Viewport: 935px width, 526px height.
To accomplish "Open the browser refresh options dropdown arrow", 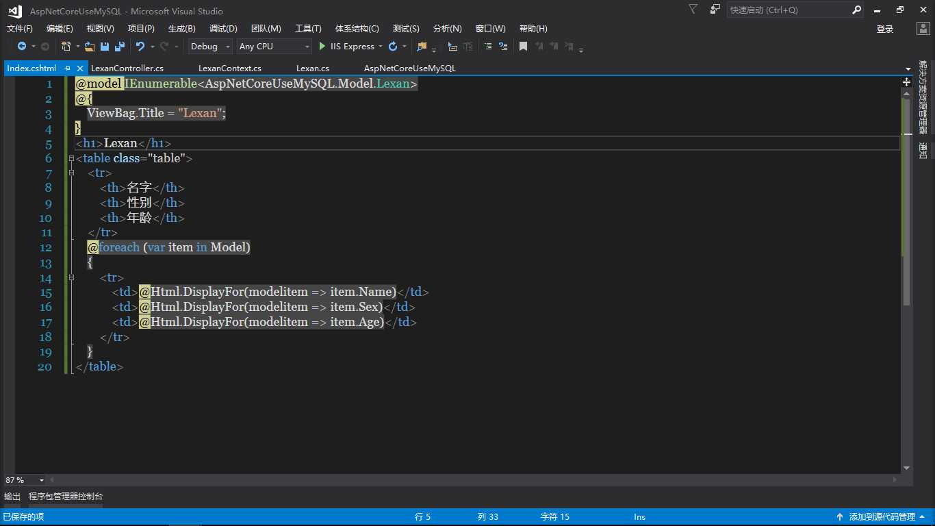I will [405, 47].
